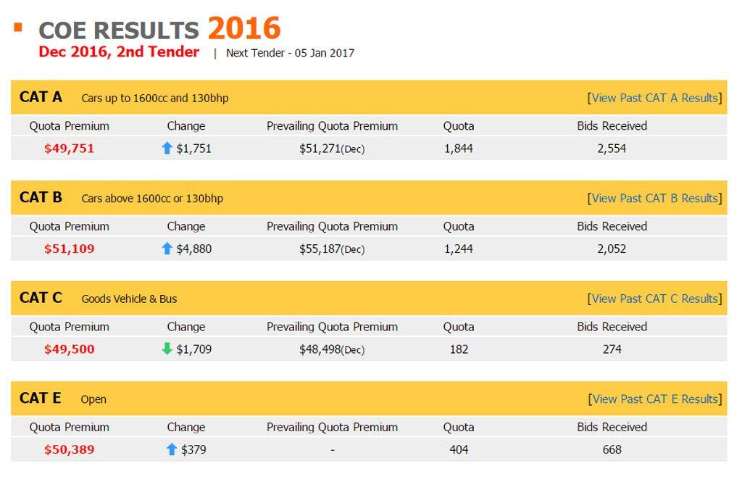This screenshot has width=742, height=495.
Task: Click Next Tender - 05 Jan 2017 text
Action: click(290, 53)
